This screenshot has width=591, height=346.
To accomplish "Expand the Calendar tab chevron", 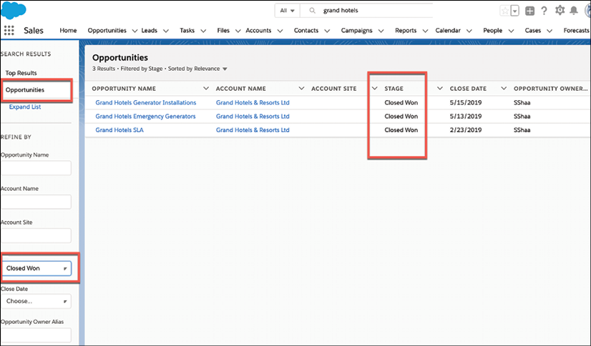I will coord(469,31).
